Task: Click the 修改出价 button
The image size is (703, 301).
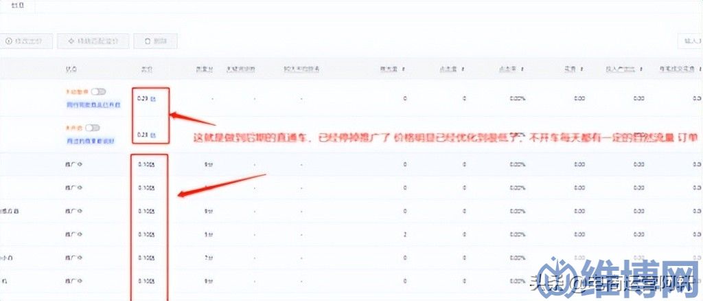Action: point(27,41)
